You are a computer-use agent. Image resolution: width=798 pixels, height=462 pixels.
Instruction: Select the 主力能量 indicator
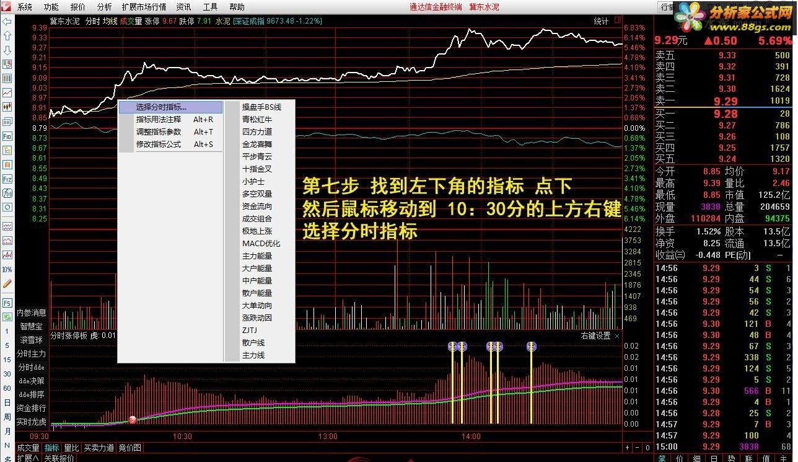tap(257, 255)
